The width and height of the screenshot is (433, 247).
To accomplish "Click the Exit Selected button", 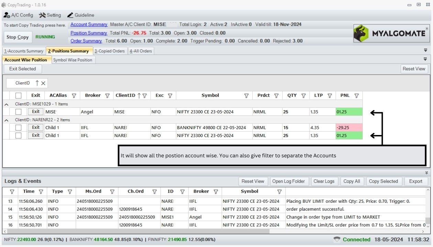I will (x=23, y=69).
